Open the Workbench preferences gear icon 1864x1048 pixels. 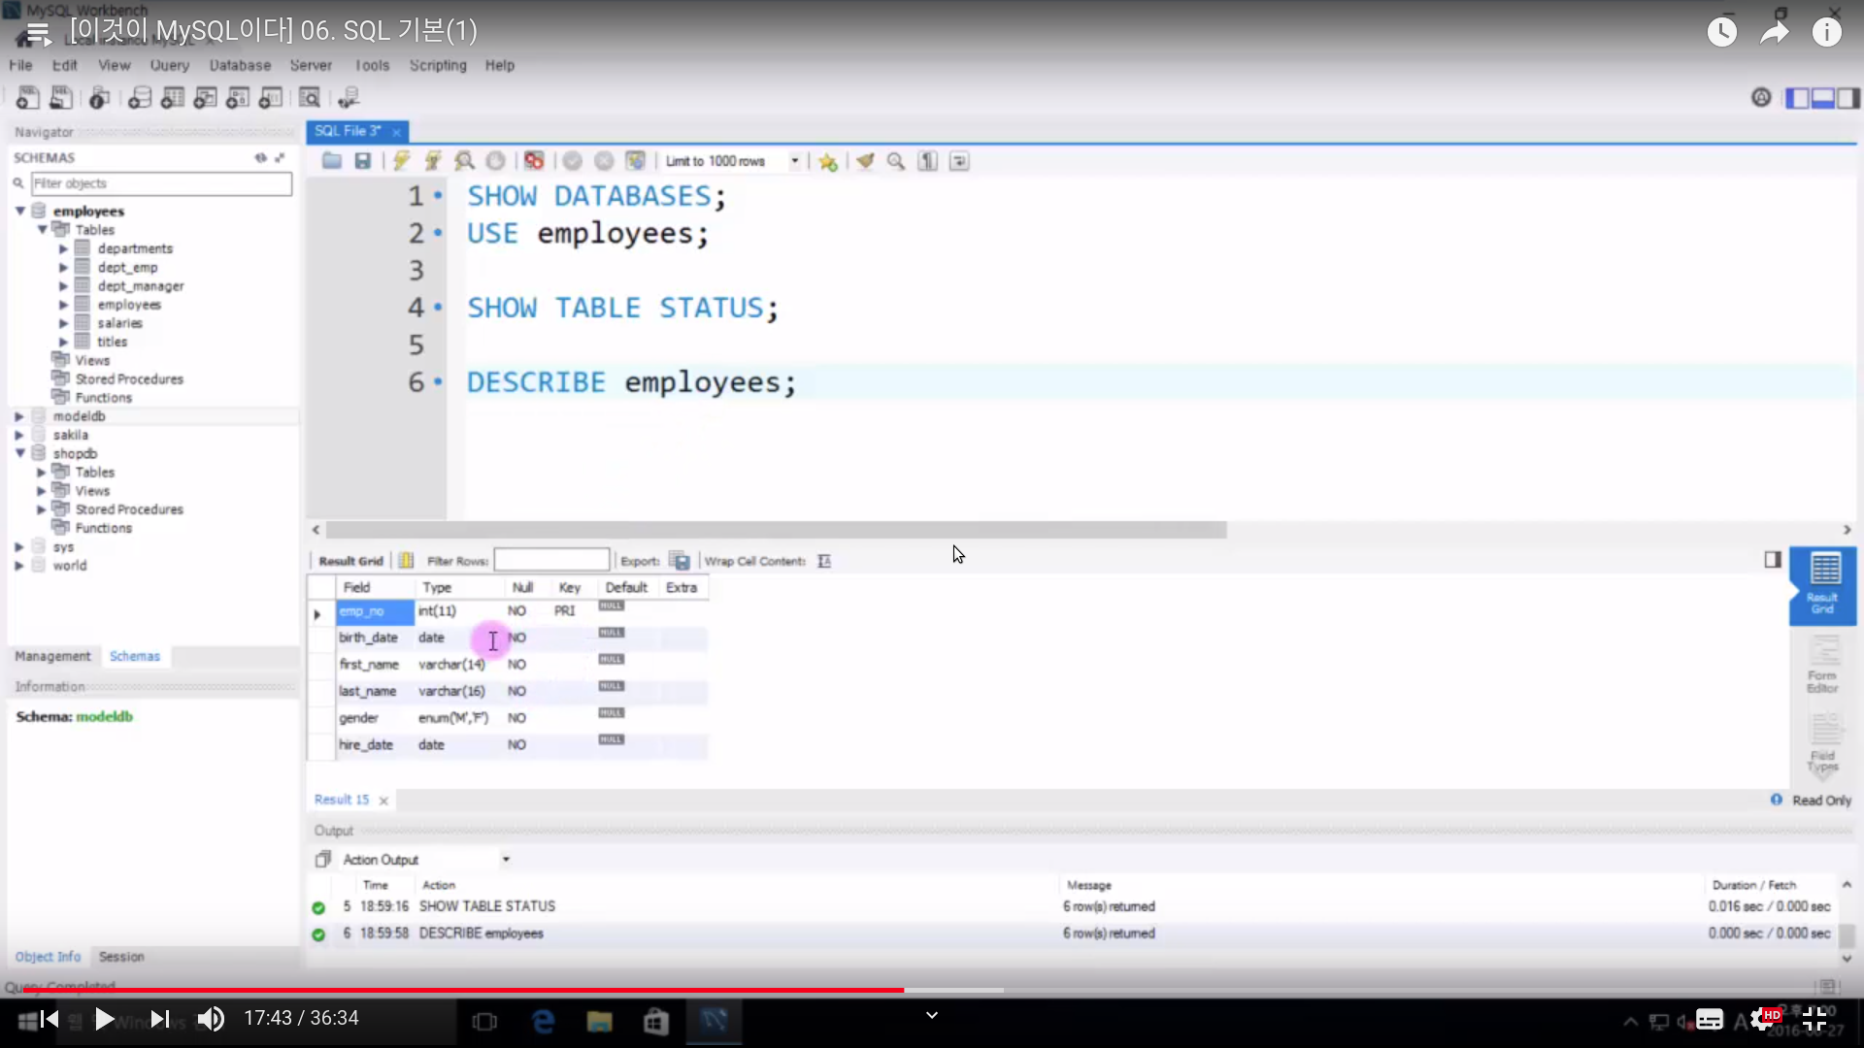pyautogui.click(x=1761, y=97)
